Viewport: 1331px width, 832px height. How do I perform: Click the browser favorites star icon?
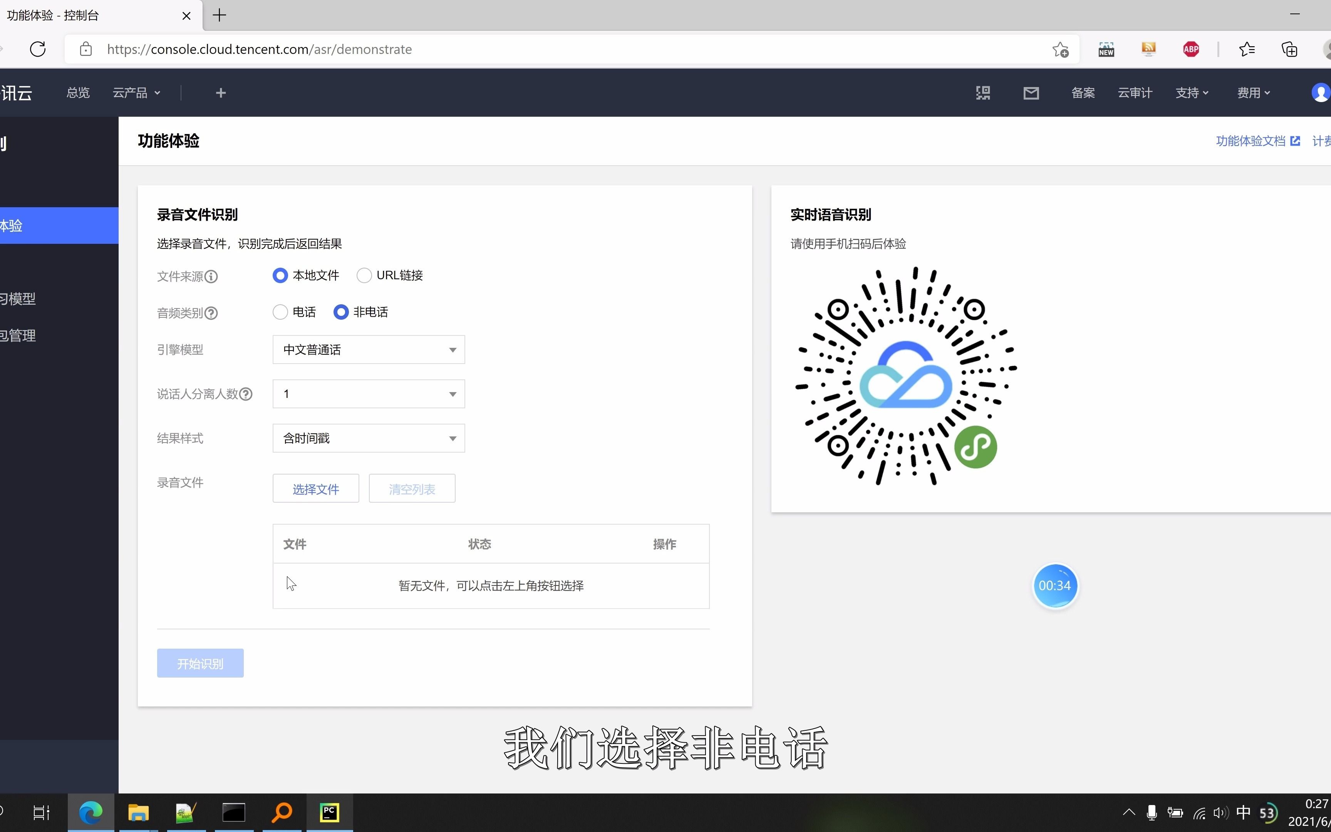(x=1247, y=49)
